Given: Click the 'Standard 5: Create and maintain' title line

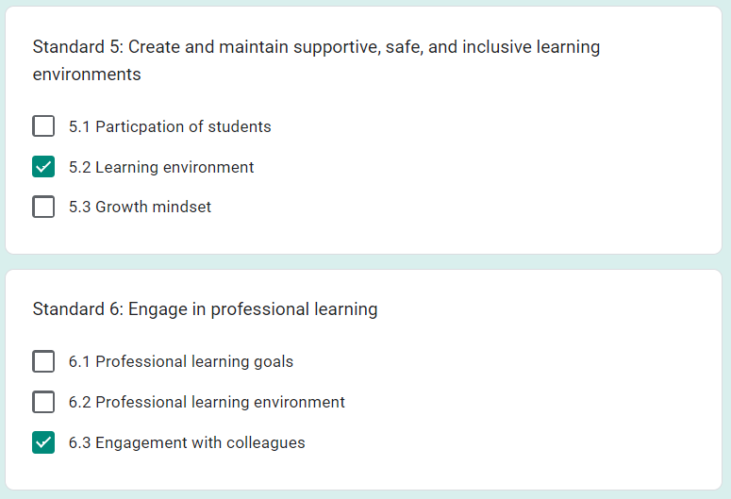Looking at the screenshot, I should pyautogui.click(x=316, y=47).
